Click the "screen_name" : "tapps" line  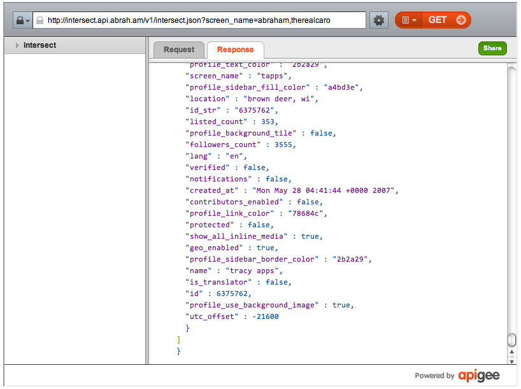[238, 76]
